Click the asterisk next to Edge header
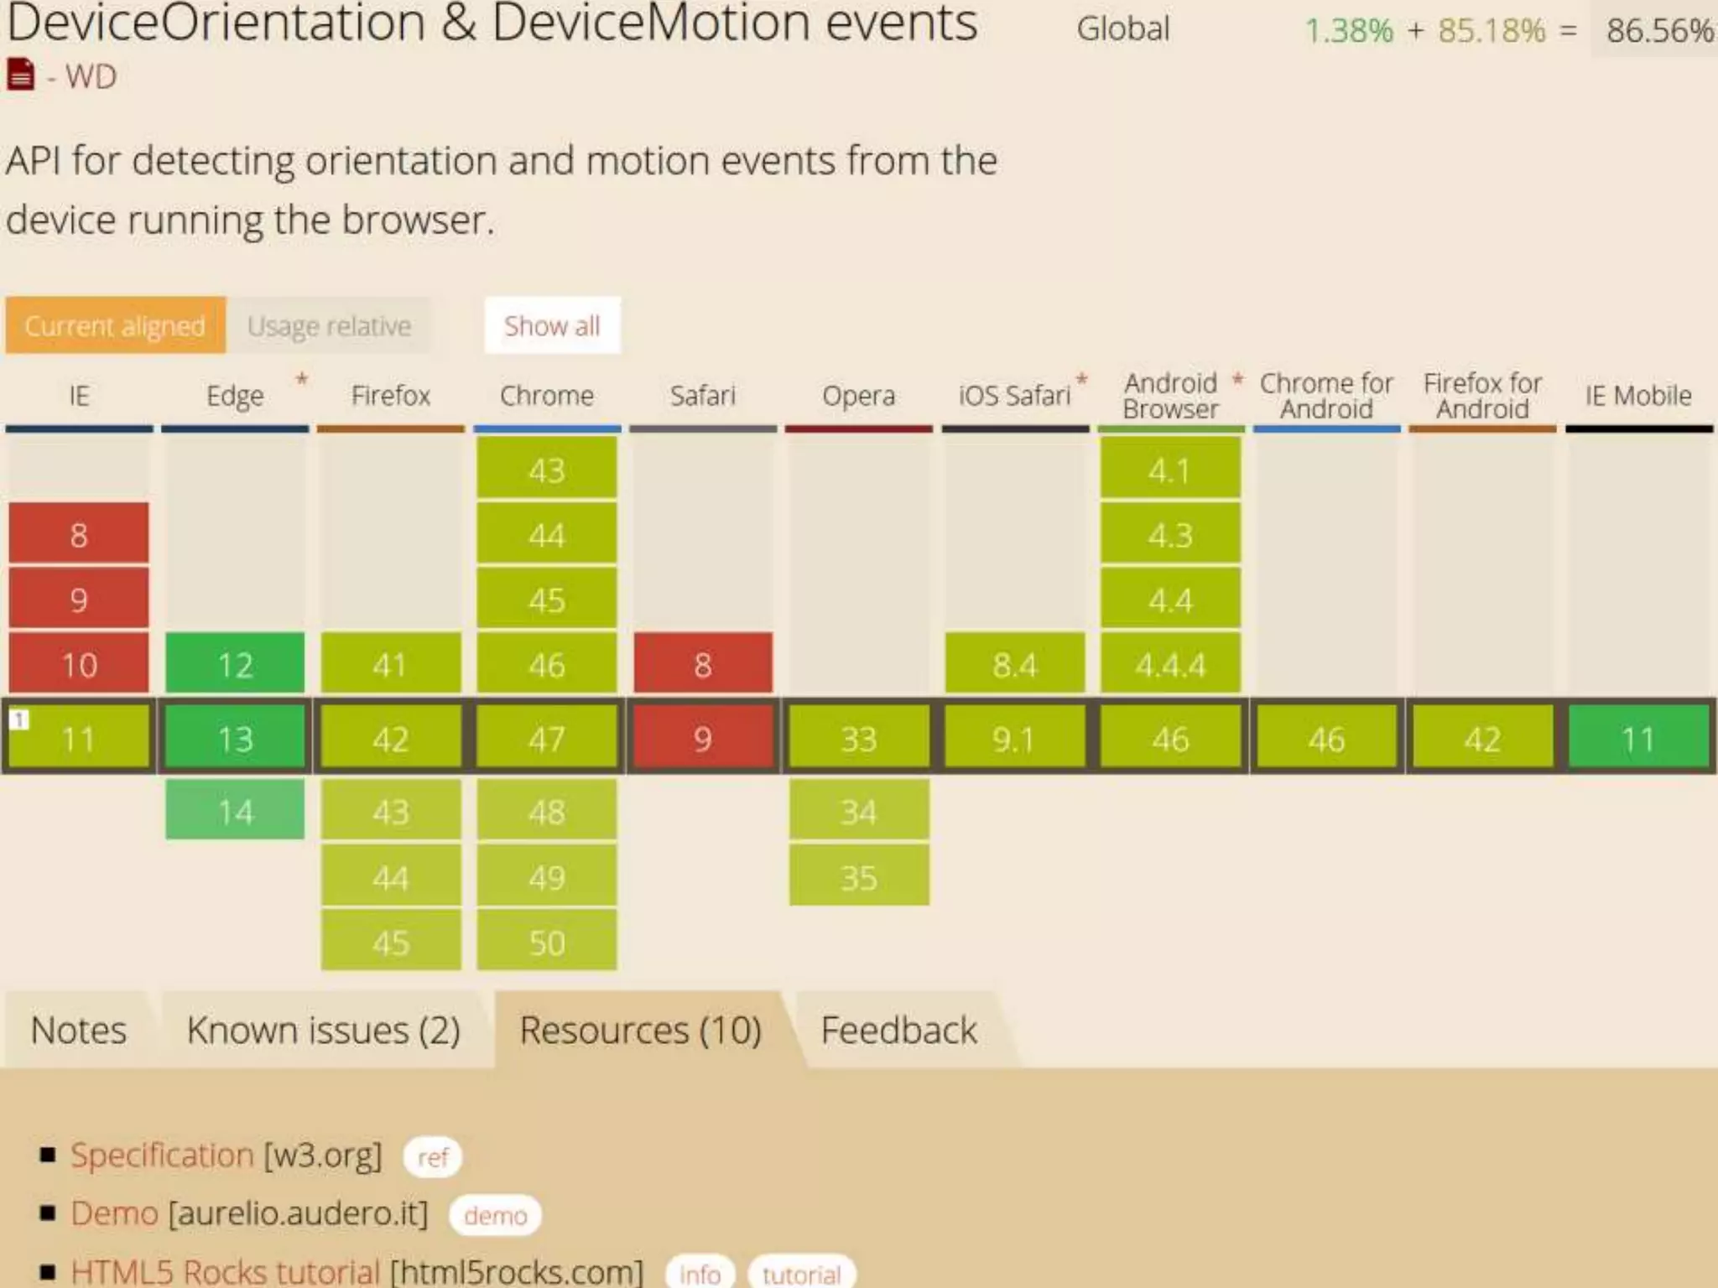 [x=301, y=382]
